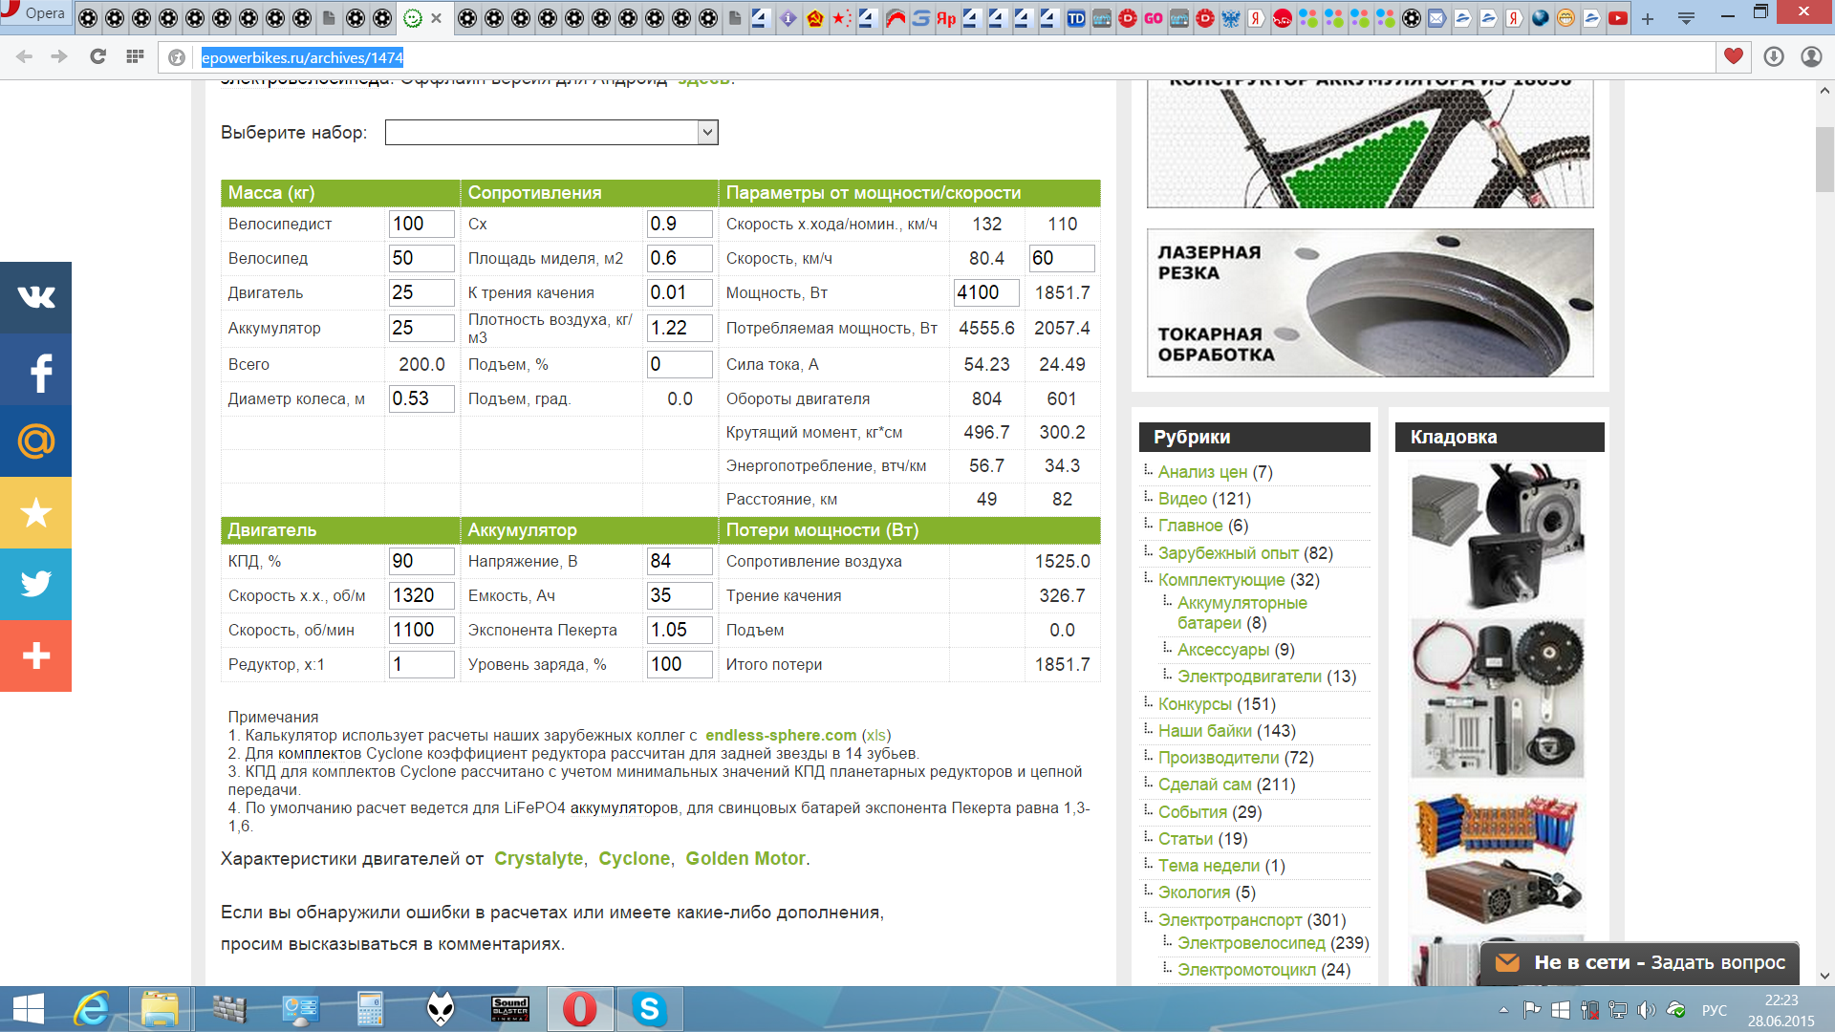Open Calculator from the taskbar
1835x1032 pixels.
(x=370, y=1009)
